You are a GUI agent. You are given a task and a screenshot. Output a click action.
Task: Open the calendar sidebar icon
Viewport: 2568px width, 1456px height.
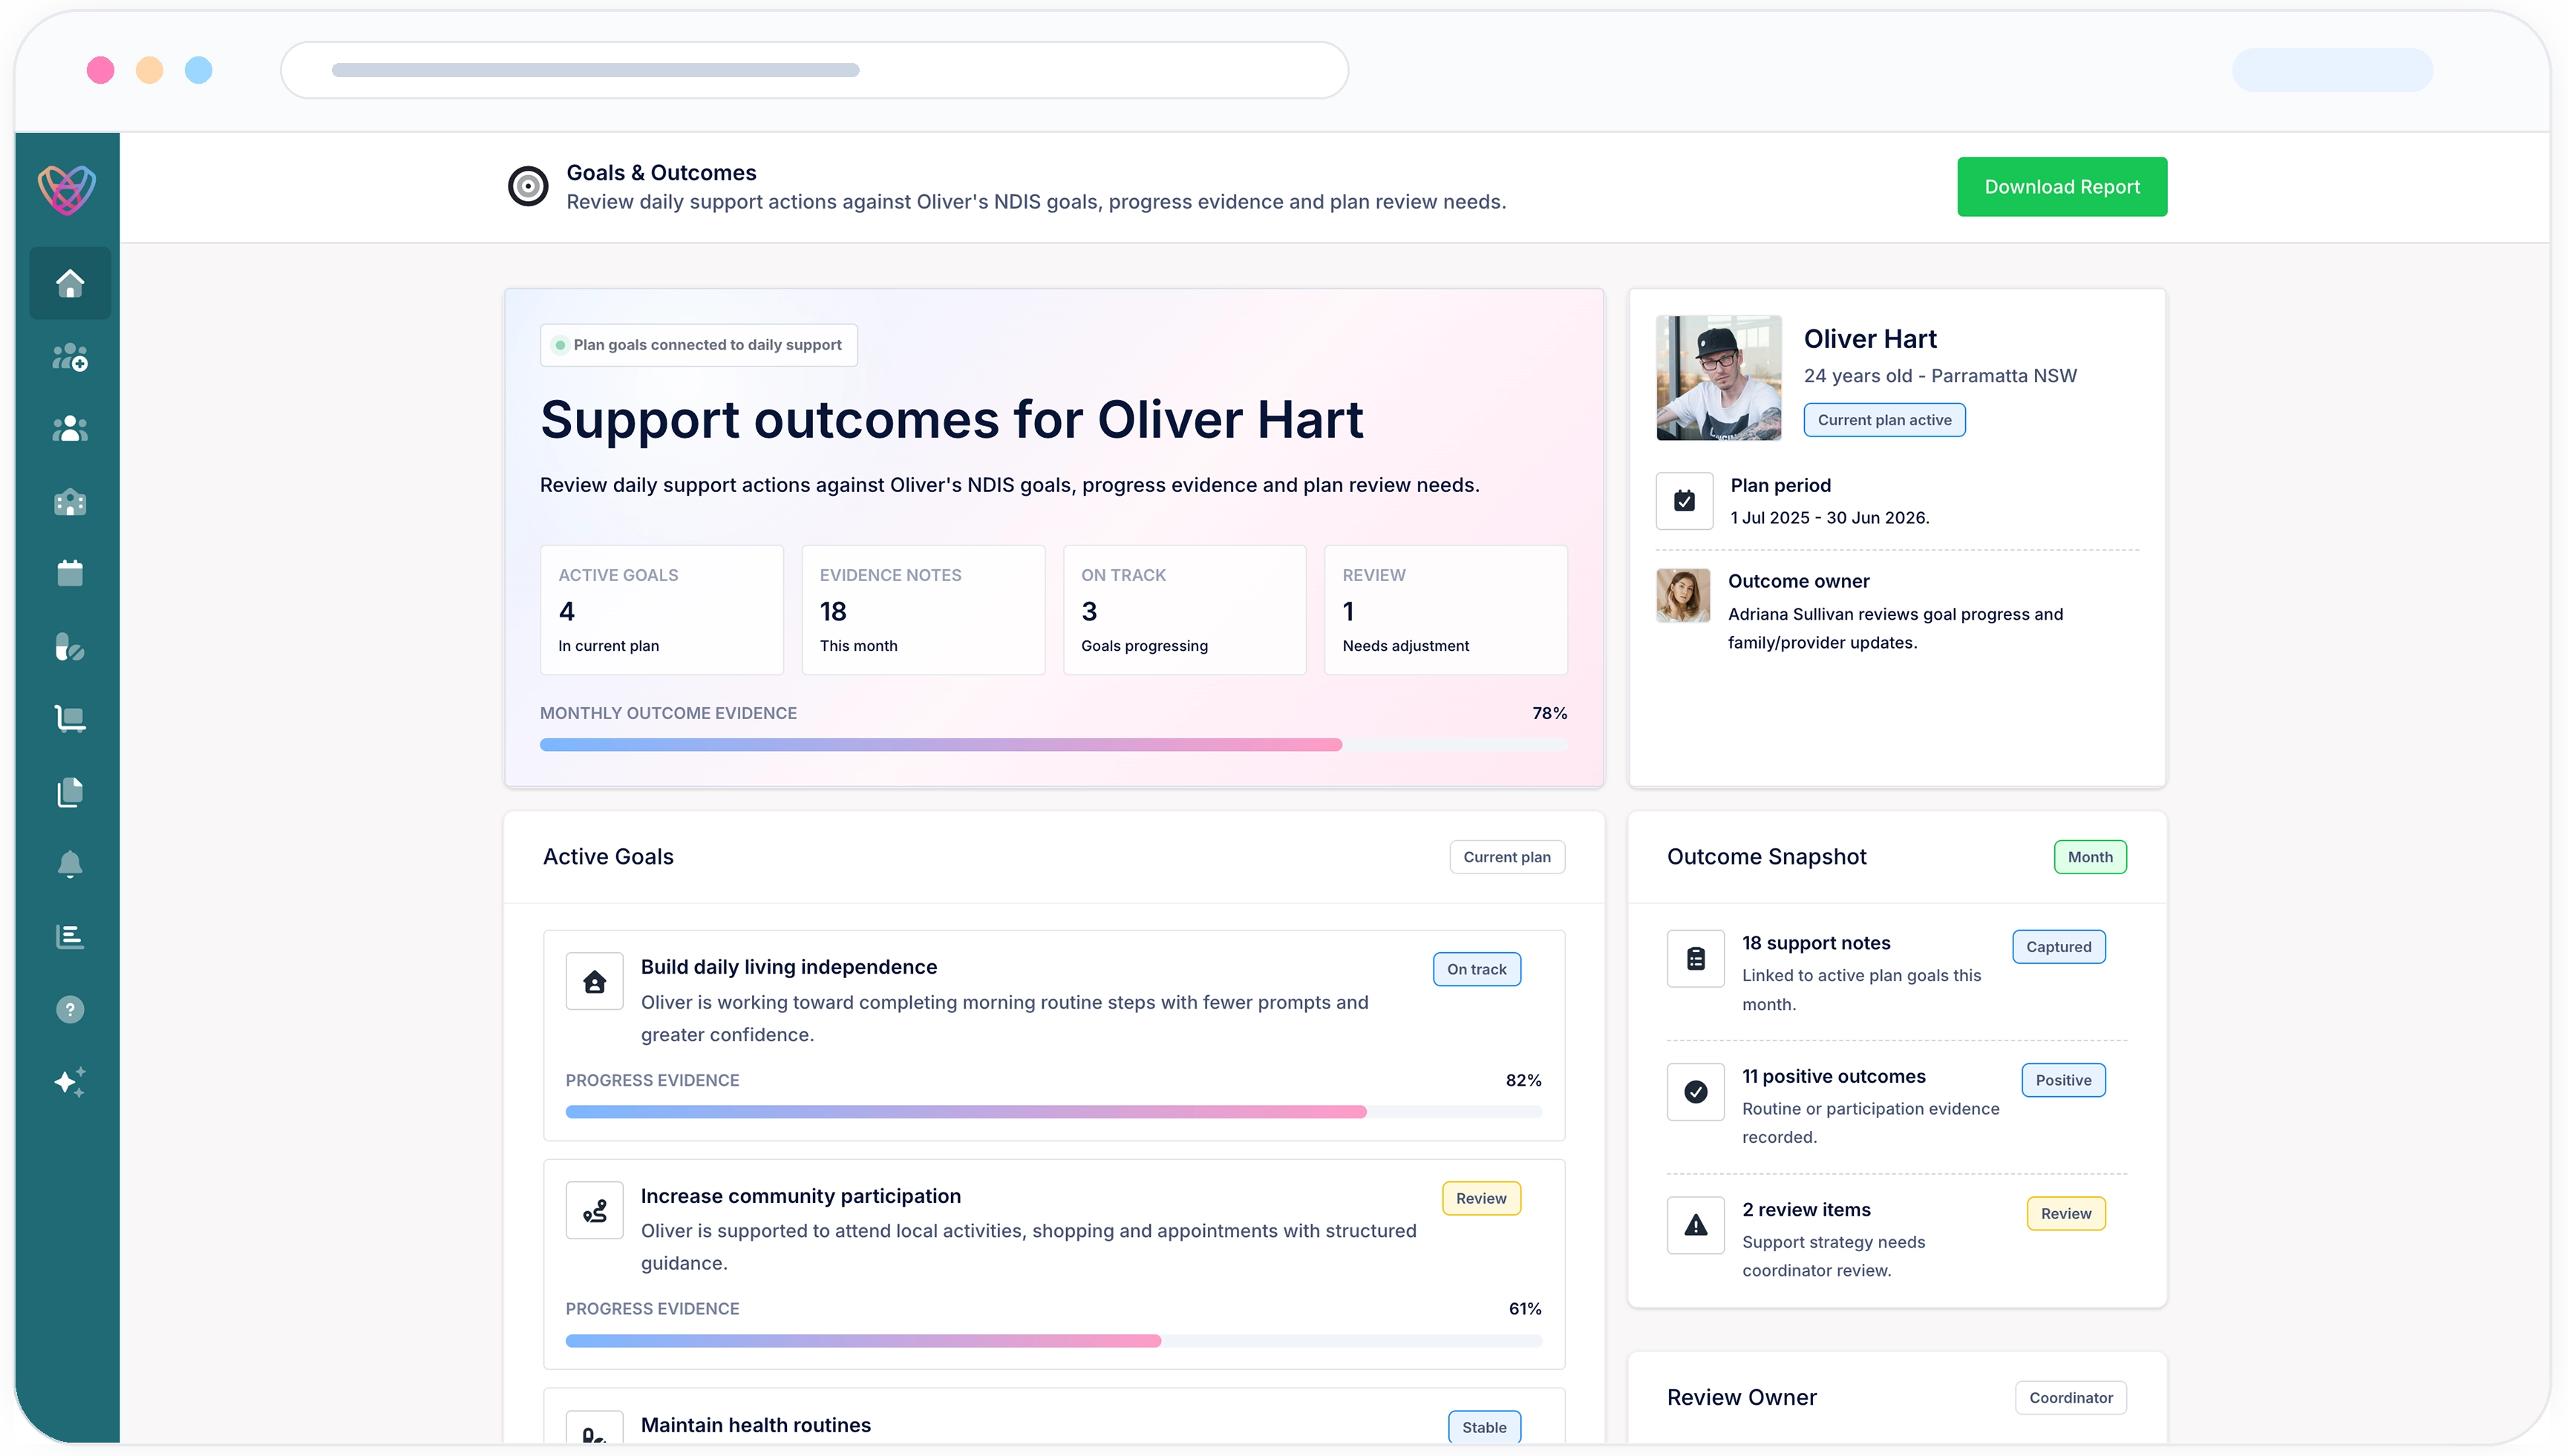[70, 573]
